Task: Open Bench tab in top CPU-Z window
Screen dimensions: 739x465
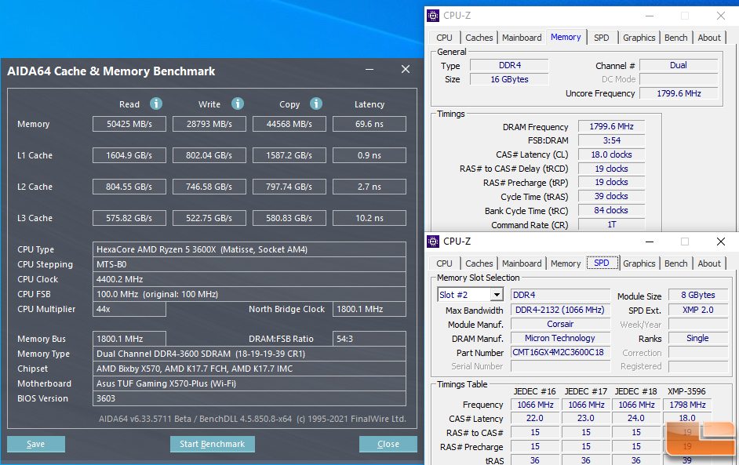Action: [x=675, y=38]
